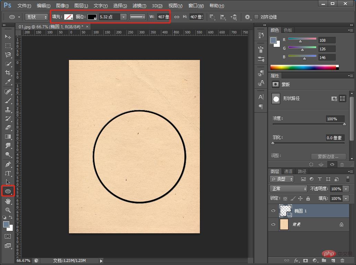Enable the 对齐边缘 checkbox
The image size is (356, 265).
256,17
